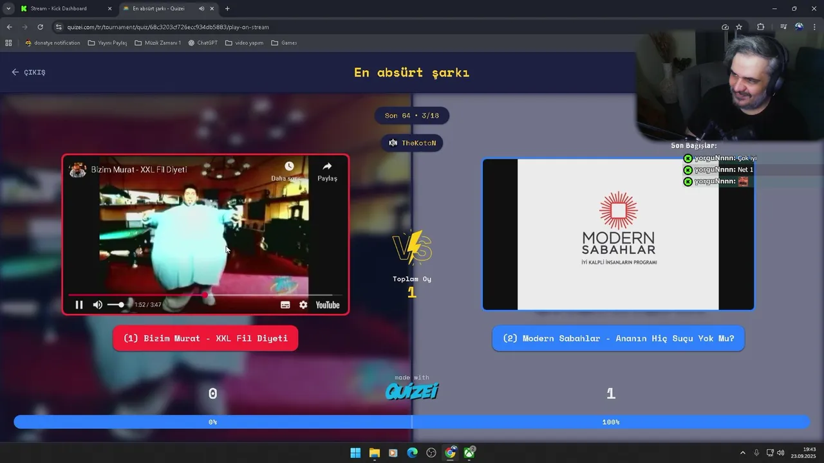Click Daha sonra izle clock icon
This screenshot has height=463, width=824.
point(289,167)
